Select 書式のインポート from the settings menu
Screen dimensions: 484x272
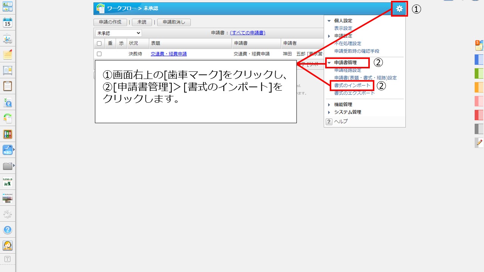352,85
